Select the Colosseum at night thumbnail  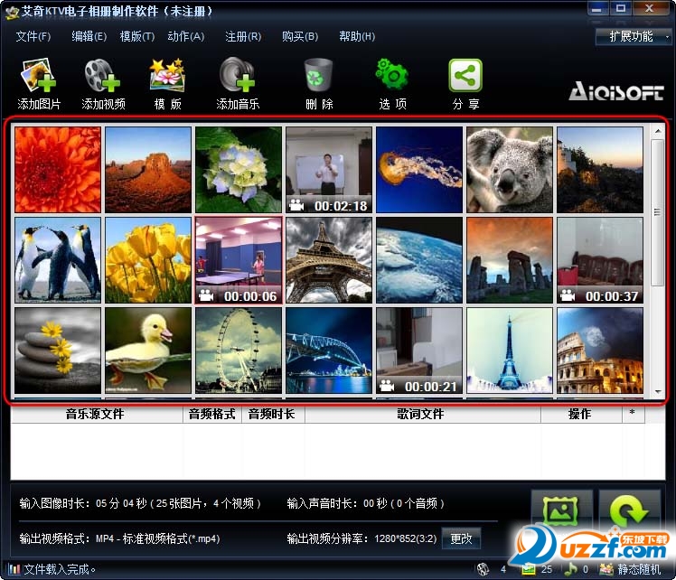[600, 351]
